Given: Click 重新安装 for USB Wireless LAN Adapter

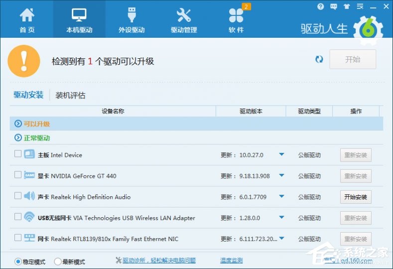Looking at the screenshot, I should click(x=356, y=218).
